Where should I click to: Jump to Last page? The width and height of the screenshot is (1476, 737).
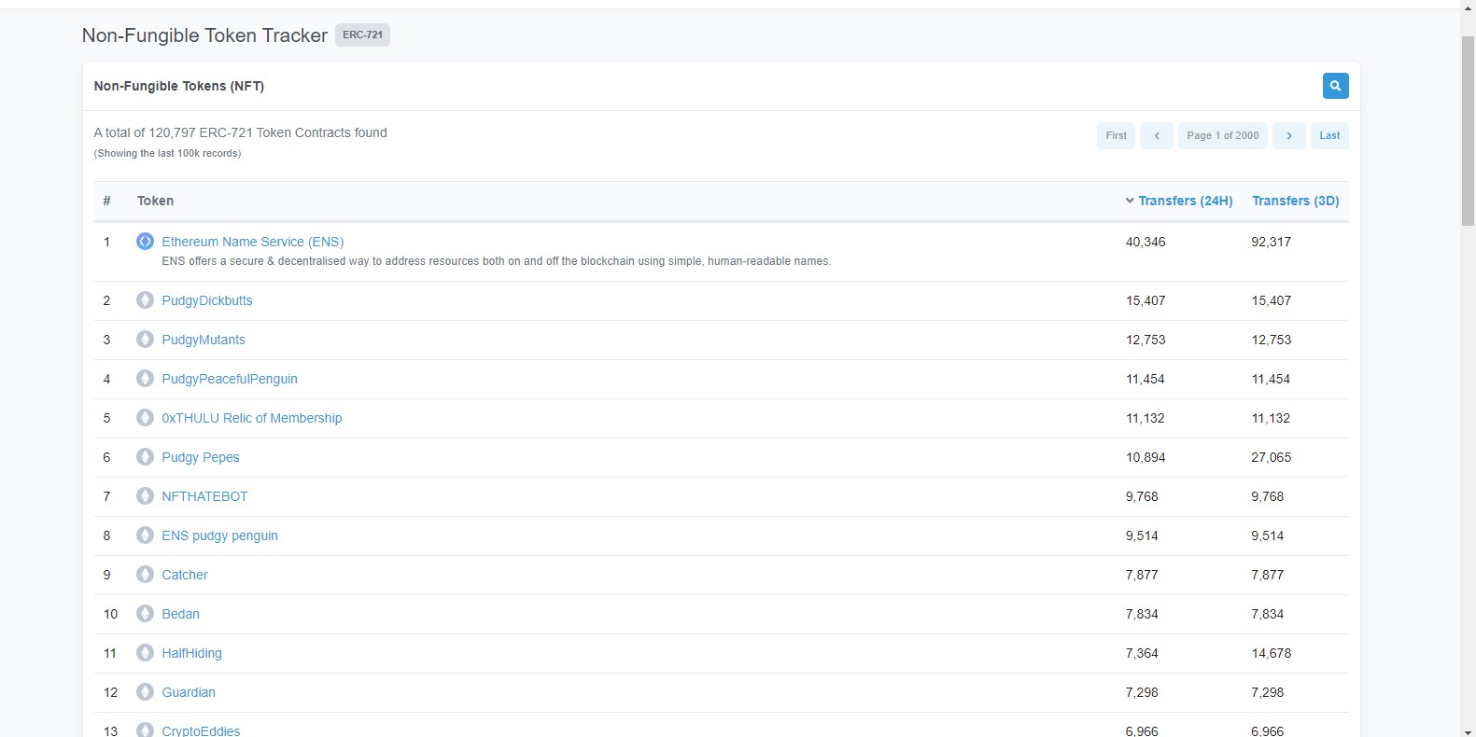[1329, 135]
